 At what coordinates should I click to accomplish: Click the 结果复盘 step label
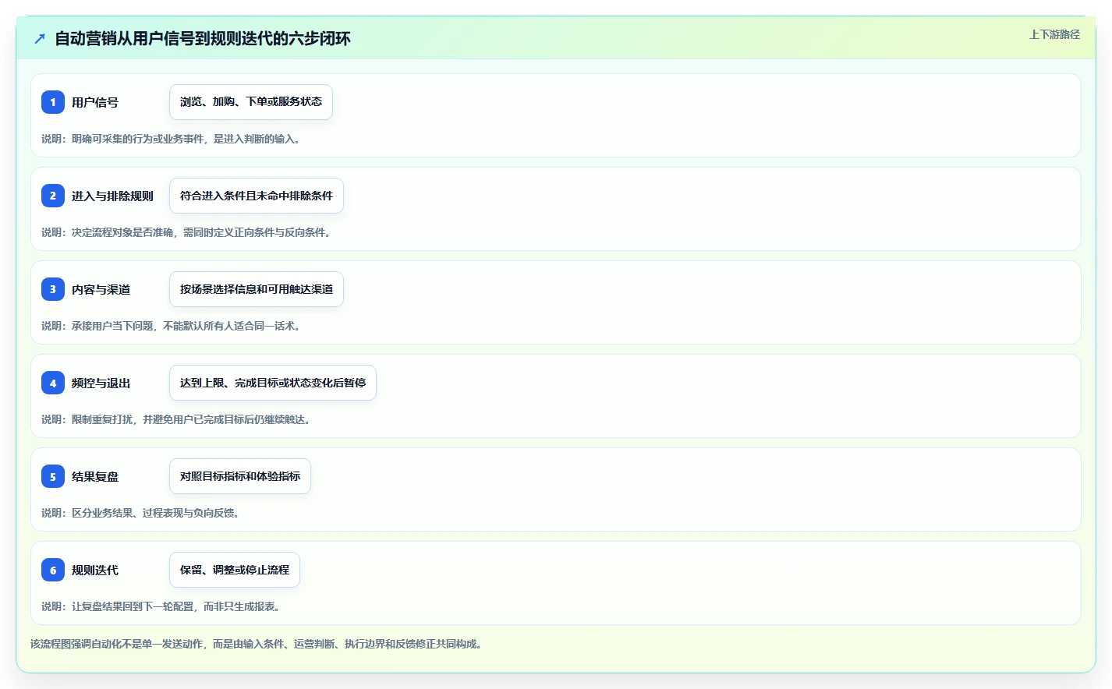tap(95, 476)
